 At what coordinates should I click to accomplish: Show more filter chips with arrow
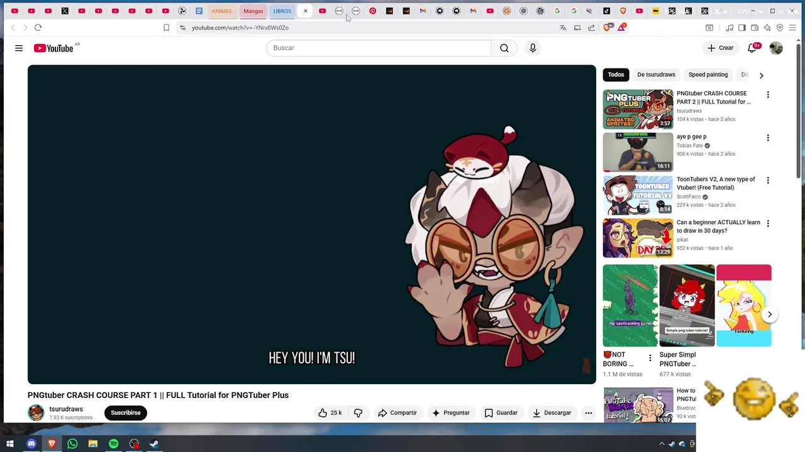pyautogui.click(x=761, y=75)
